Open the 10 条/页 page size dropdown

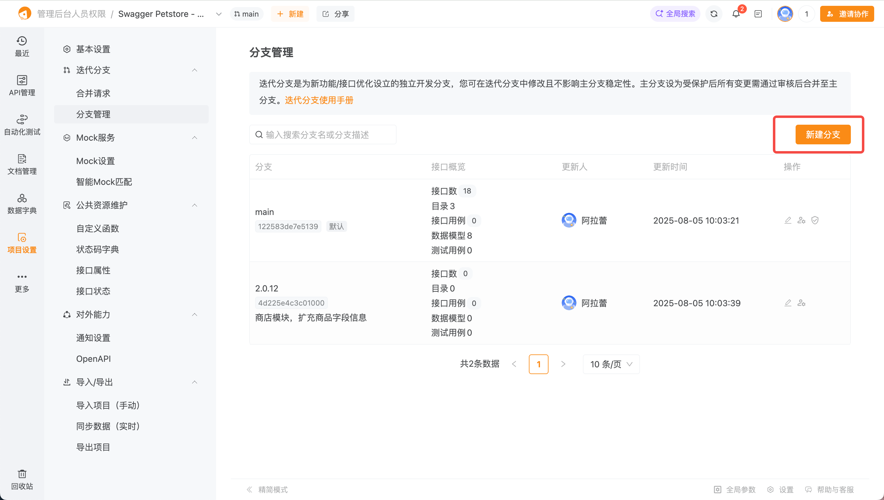(611, 364)
